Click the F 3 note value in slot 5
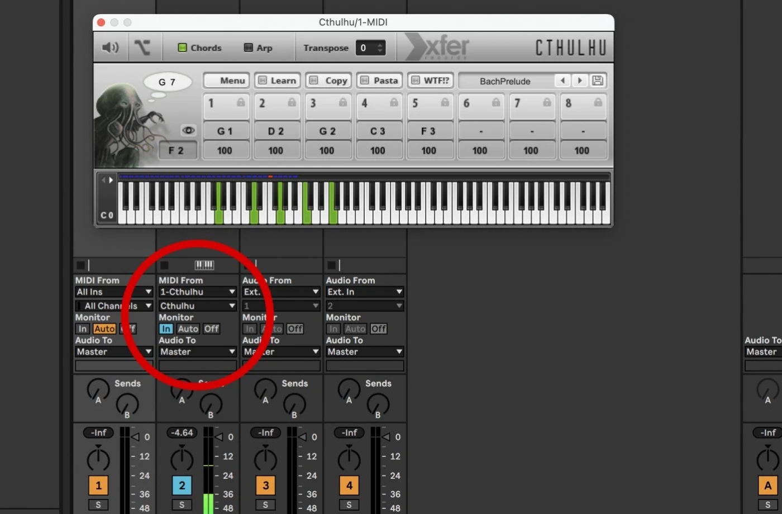 click(x=429, y=131)
